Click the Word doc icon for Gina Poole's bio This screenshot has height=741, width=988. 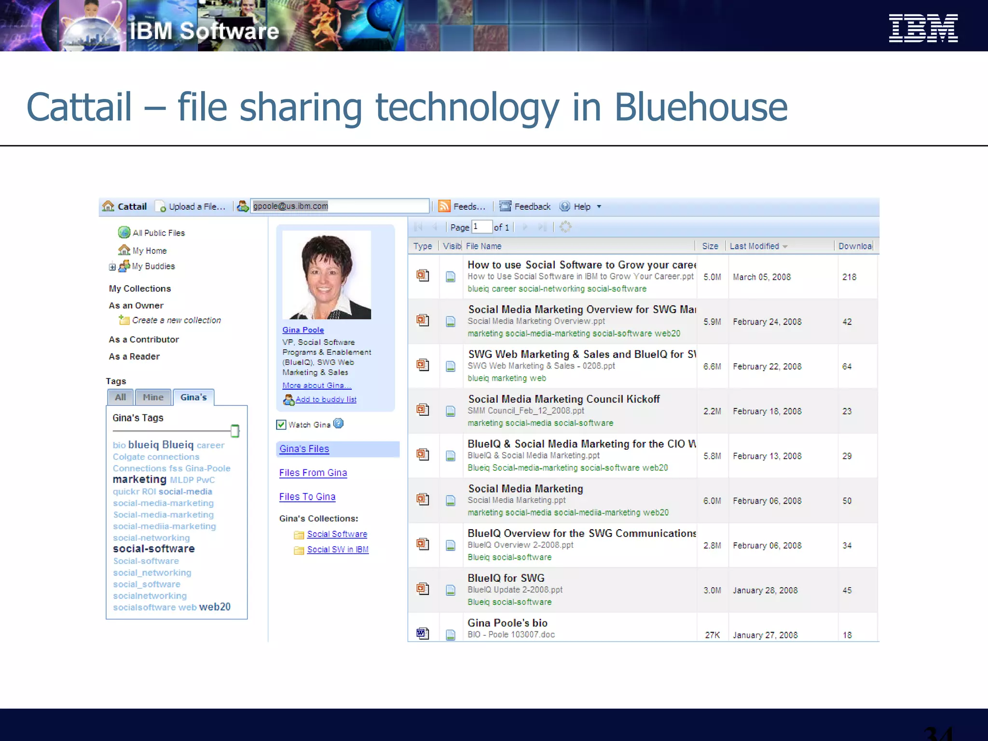tap(423, 633)
